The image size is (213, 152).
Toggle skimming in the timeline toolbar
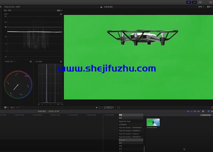point(188,111)
